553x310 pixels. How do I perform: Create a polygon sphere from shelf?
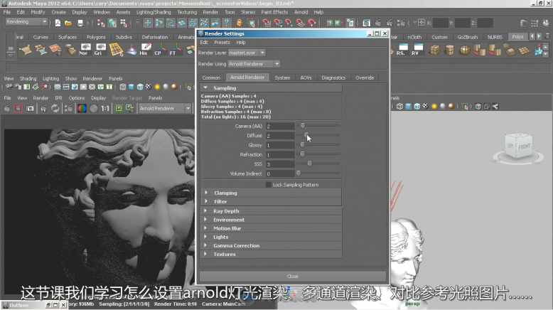465,50
